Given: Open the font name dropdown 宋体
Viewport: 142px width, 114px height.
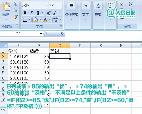Looking at the screenshot, I should (x=47, y=5).
